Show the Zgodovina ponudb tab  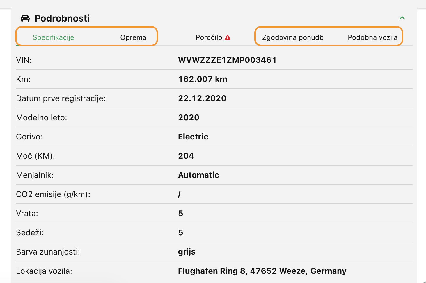293,37
